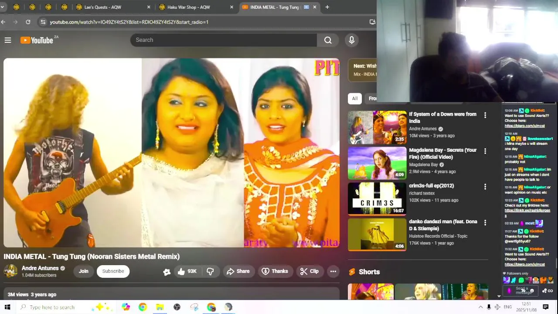Click the 'Next: Wish' mix playlist panel
This screenshot has width=558, height=314.
362,70
